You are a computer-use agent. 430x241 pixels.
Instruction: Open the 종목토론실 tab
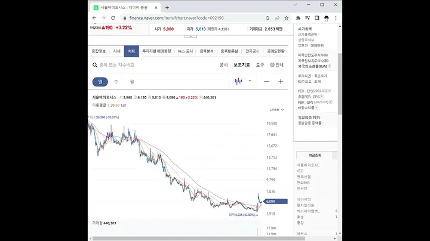[229, 51]
